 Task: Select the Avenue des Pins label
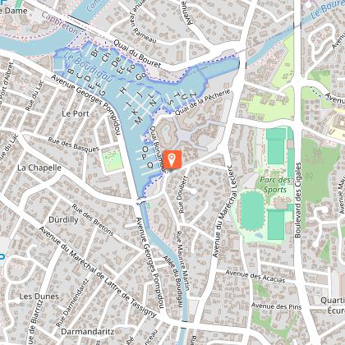276,306
